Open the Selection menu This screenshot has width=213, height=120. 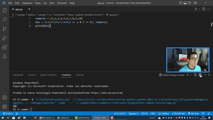tap(27, 3)
